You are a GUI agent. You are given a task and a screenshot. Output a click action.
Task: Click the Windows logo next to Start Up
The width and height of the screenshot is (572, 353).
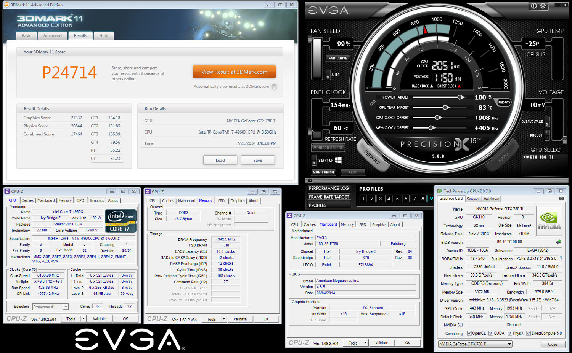tap(338, 160)
